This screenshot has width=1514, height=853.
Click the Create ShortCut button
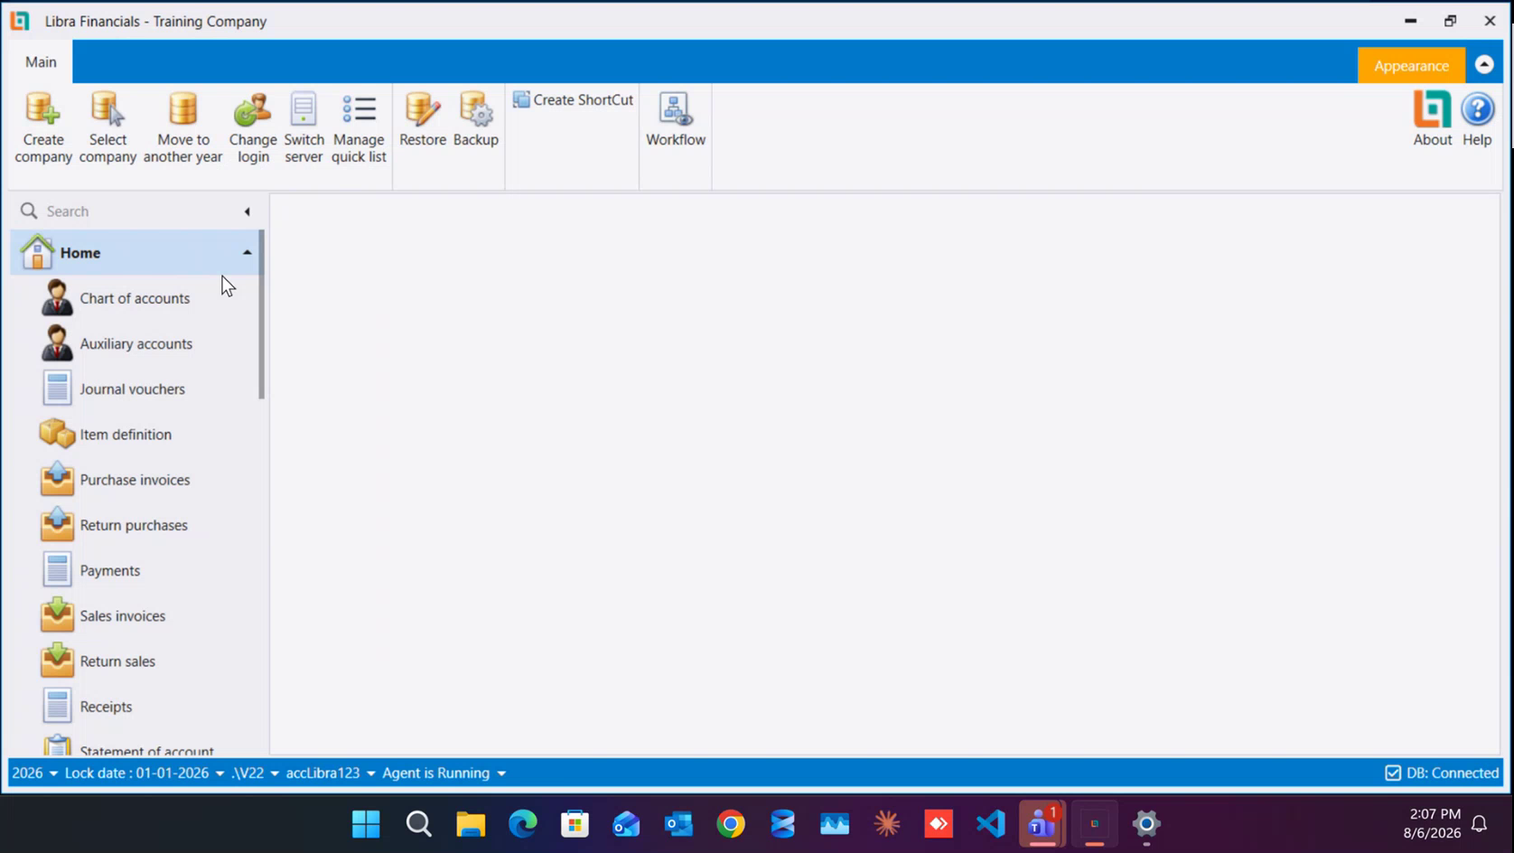click(574, 99)
